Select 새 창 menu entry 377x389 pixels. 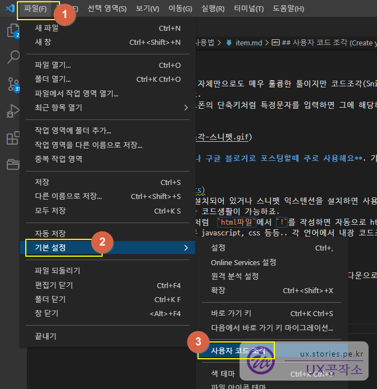108,42
